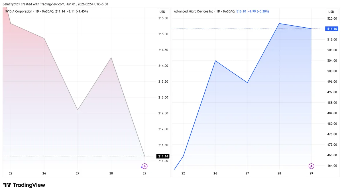This screenshot has height=193, width=342.
Task: Click the 472.00 value on the AMD axis
Action: coord(332,145)
